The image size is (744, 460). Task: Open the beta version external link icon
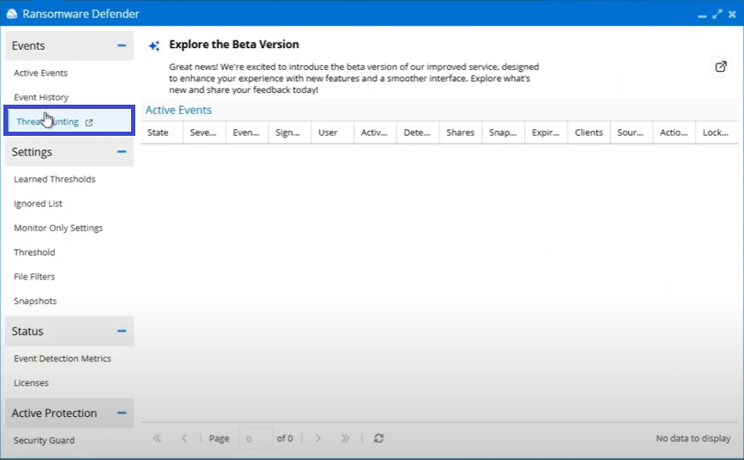(x=720, y=67)
